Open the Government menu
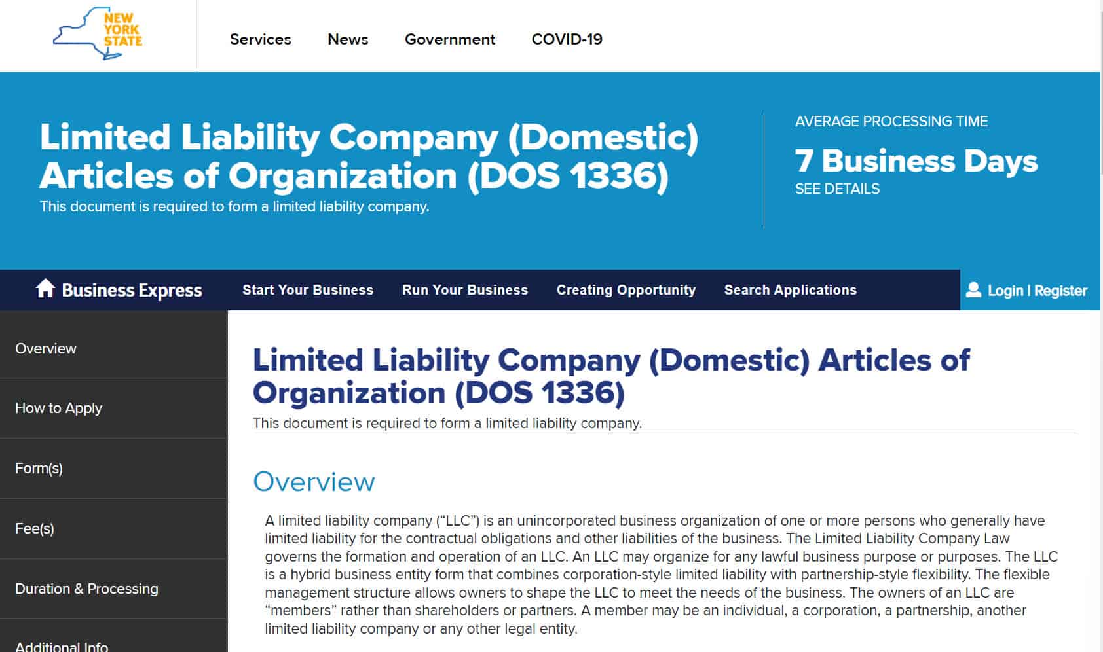 click(x=449, y=39)
